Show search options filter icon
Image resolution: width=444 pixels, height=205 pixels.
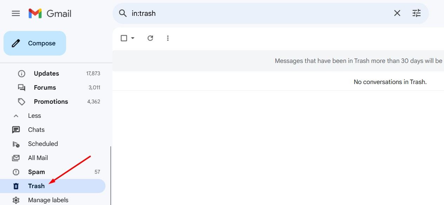click(416, 13)
